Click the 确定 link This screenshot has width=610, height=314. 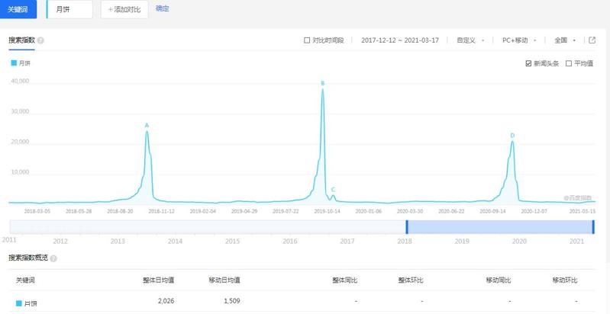[x=163, y=9]
